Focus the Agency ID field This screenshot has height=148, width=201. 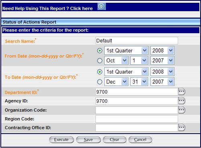click(137, 101)
